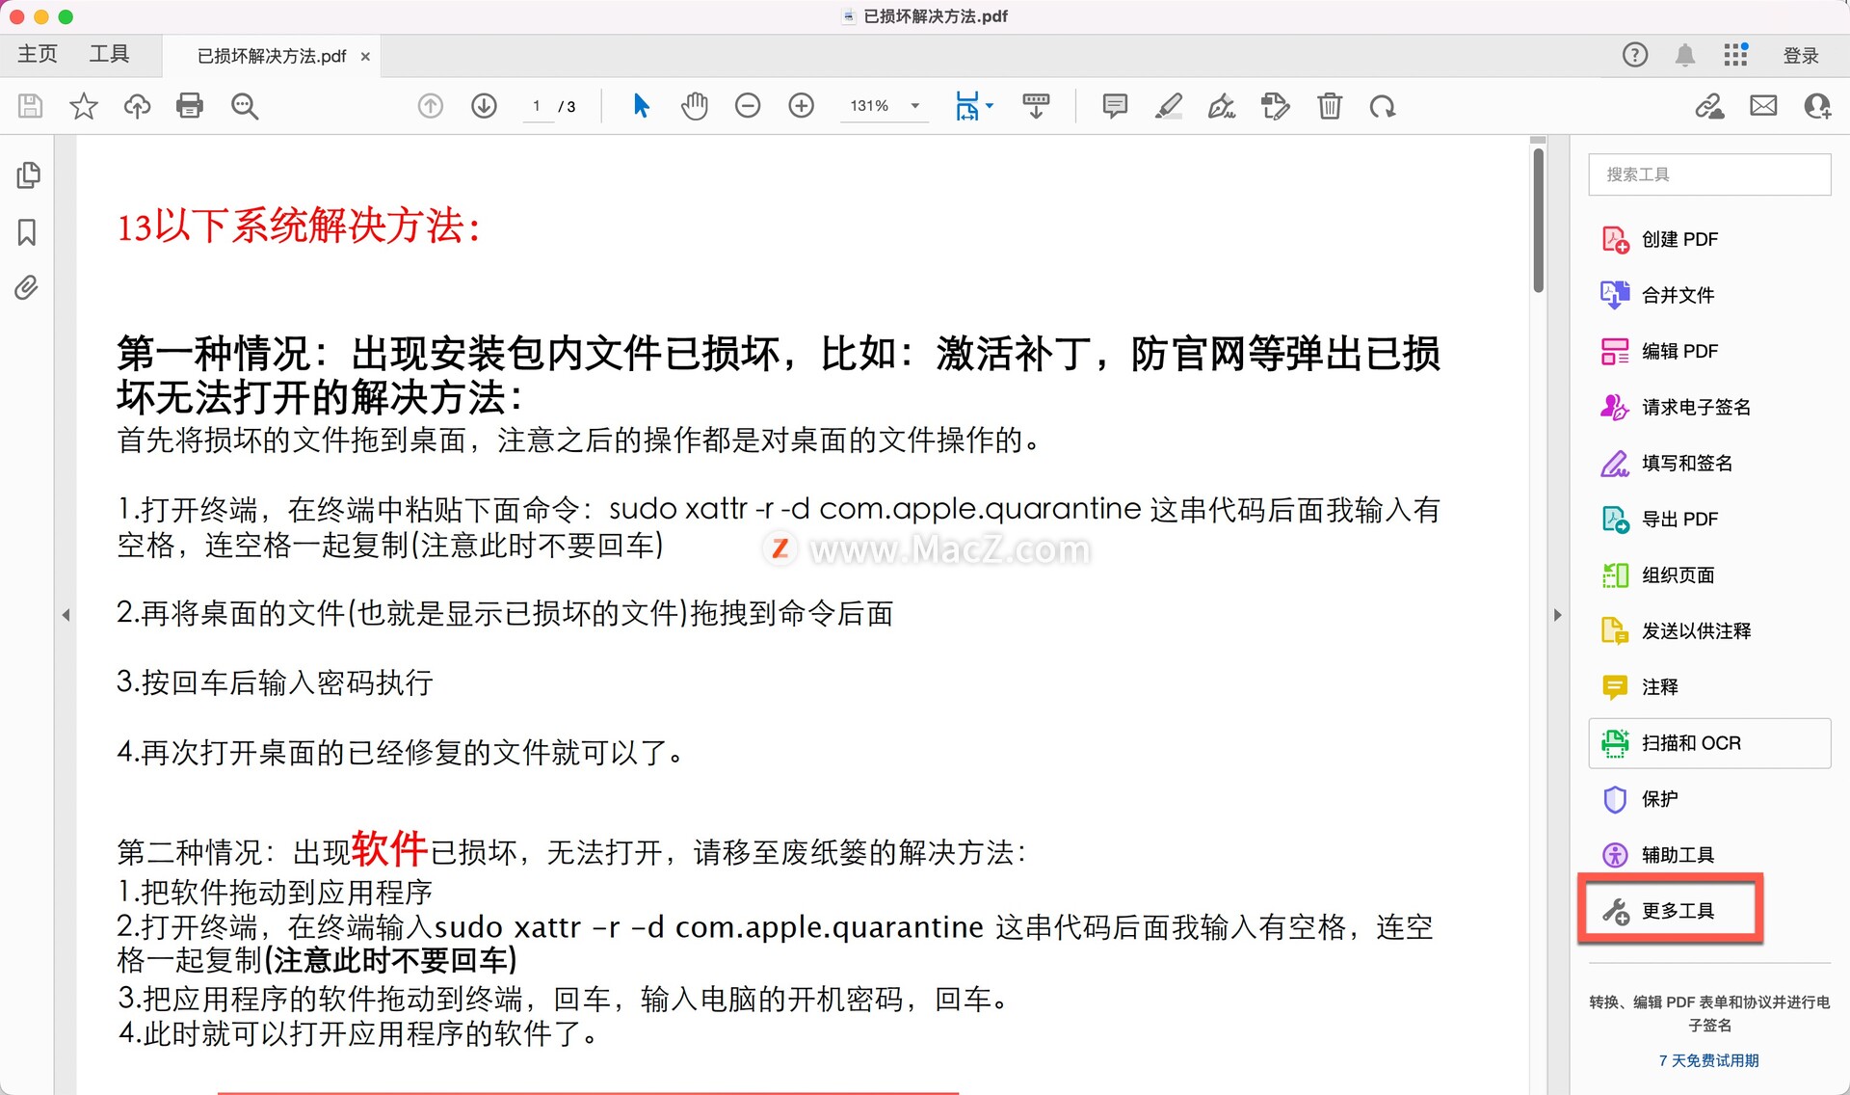1850x1095 pixels.
Task: Select the arrow selection tool
Action: tap(641, 106)
